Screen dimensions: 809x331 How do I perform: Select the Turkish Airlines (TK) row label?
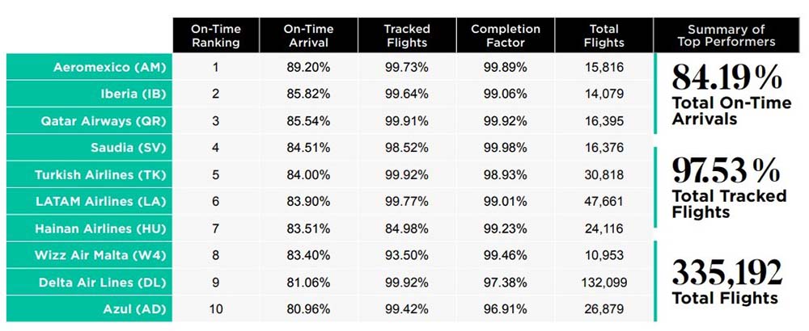(100, 175)
